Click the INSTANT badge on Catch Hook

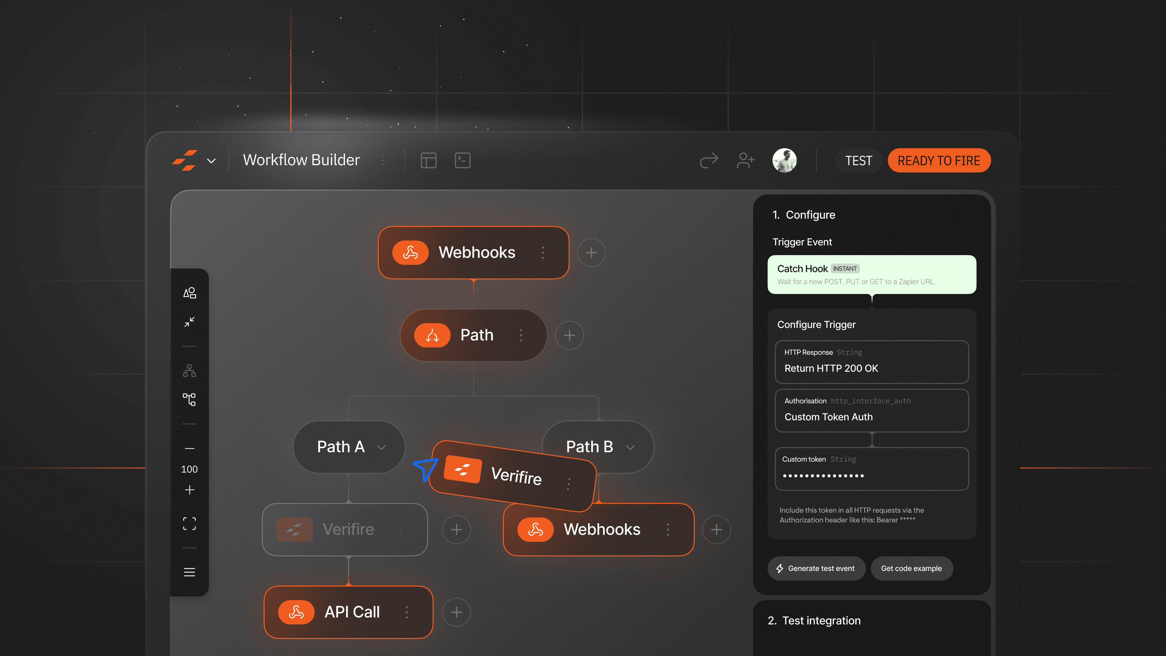click(x=845, y=268)
